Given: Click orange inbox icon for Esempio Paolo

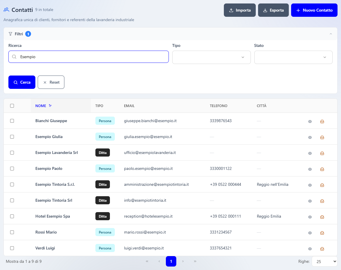Looking at the screenshot, I should [x=322, y=169].
